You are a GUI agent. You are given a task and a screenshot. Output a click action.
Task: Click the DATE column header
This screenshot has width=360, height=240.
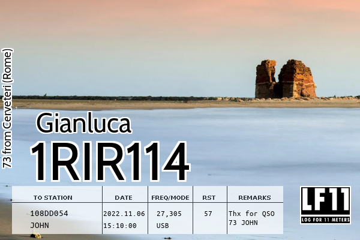tap(124, 197)
